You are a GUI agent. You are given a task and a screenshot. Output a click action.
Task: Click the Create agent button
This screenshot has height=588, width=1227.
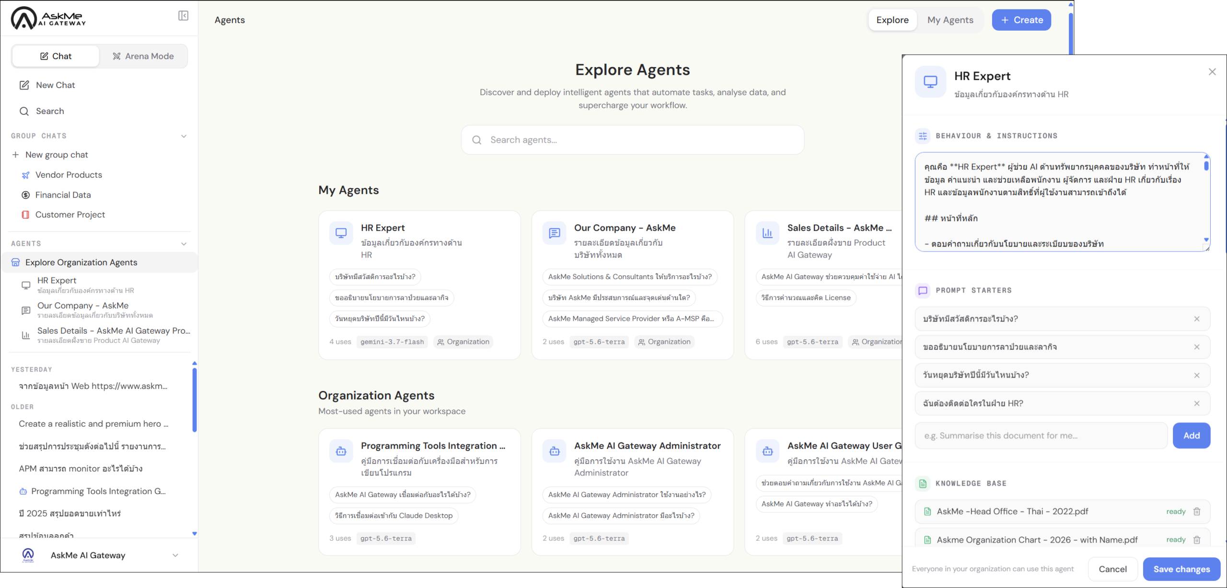(x=1021, y=20)
